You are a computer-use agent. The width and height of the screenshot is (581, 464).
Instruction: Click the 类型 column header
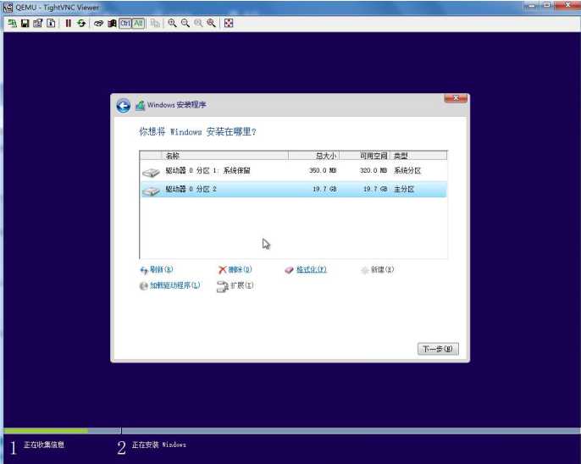(418, 156)
